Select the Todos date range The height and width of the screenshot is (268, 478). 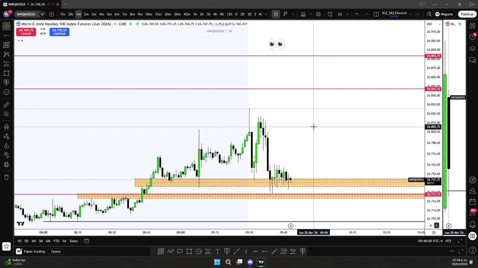[x=74, y=241]
